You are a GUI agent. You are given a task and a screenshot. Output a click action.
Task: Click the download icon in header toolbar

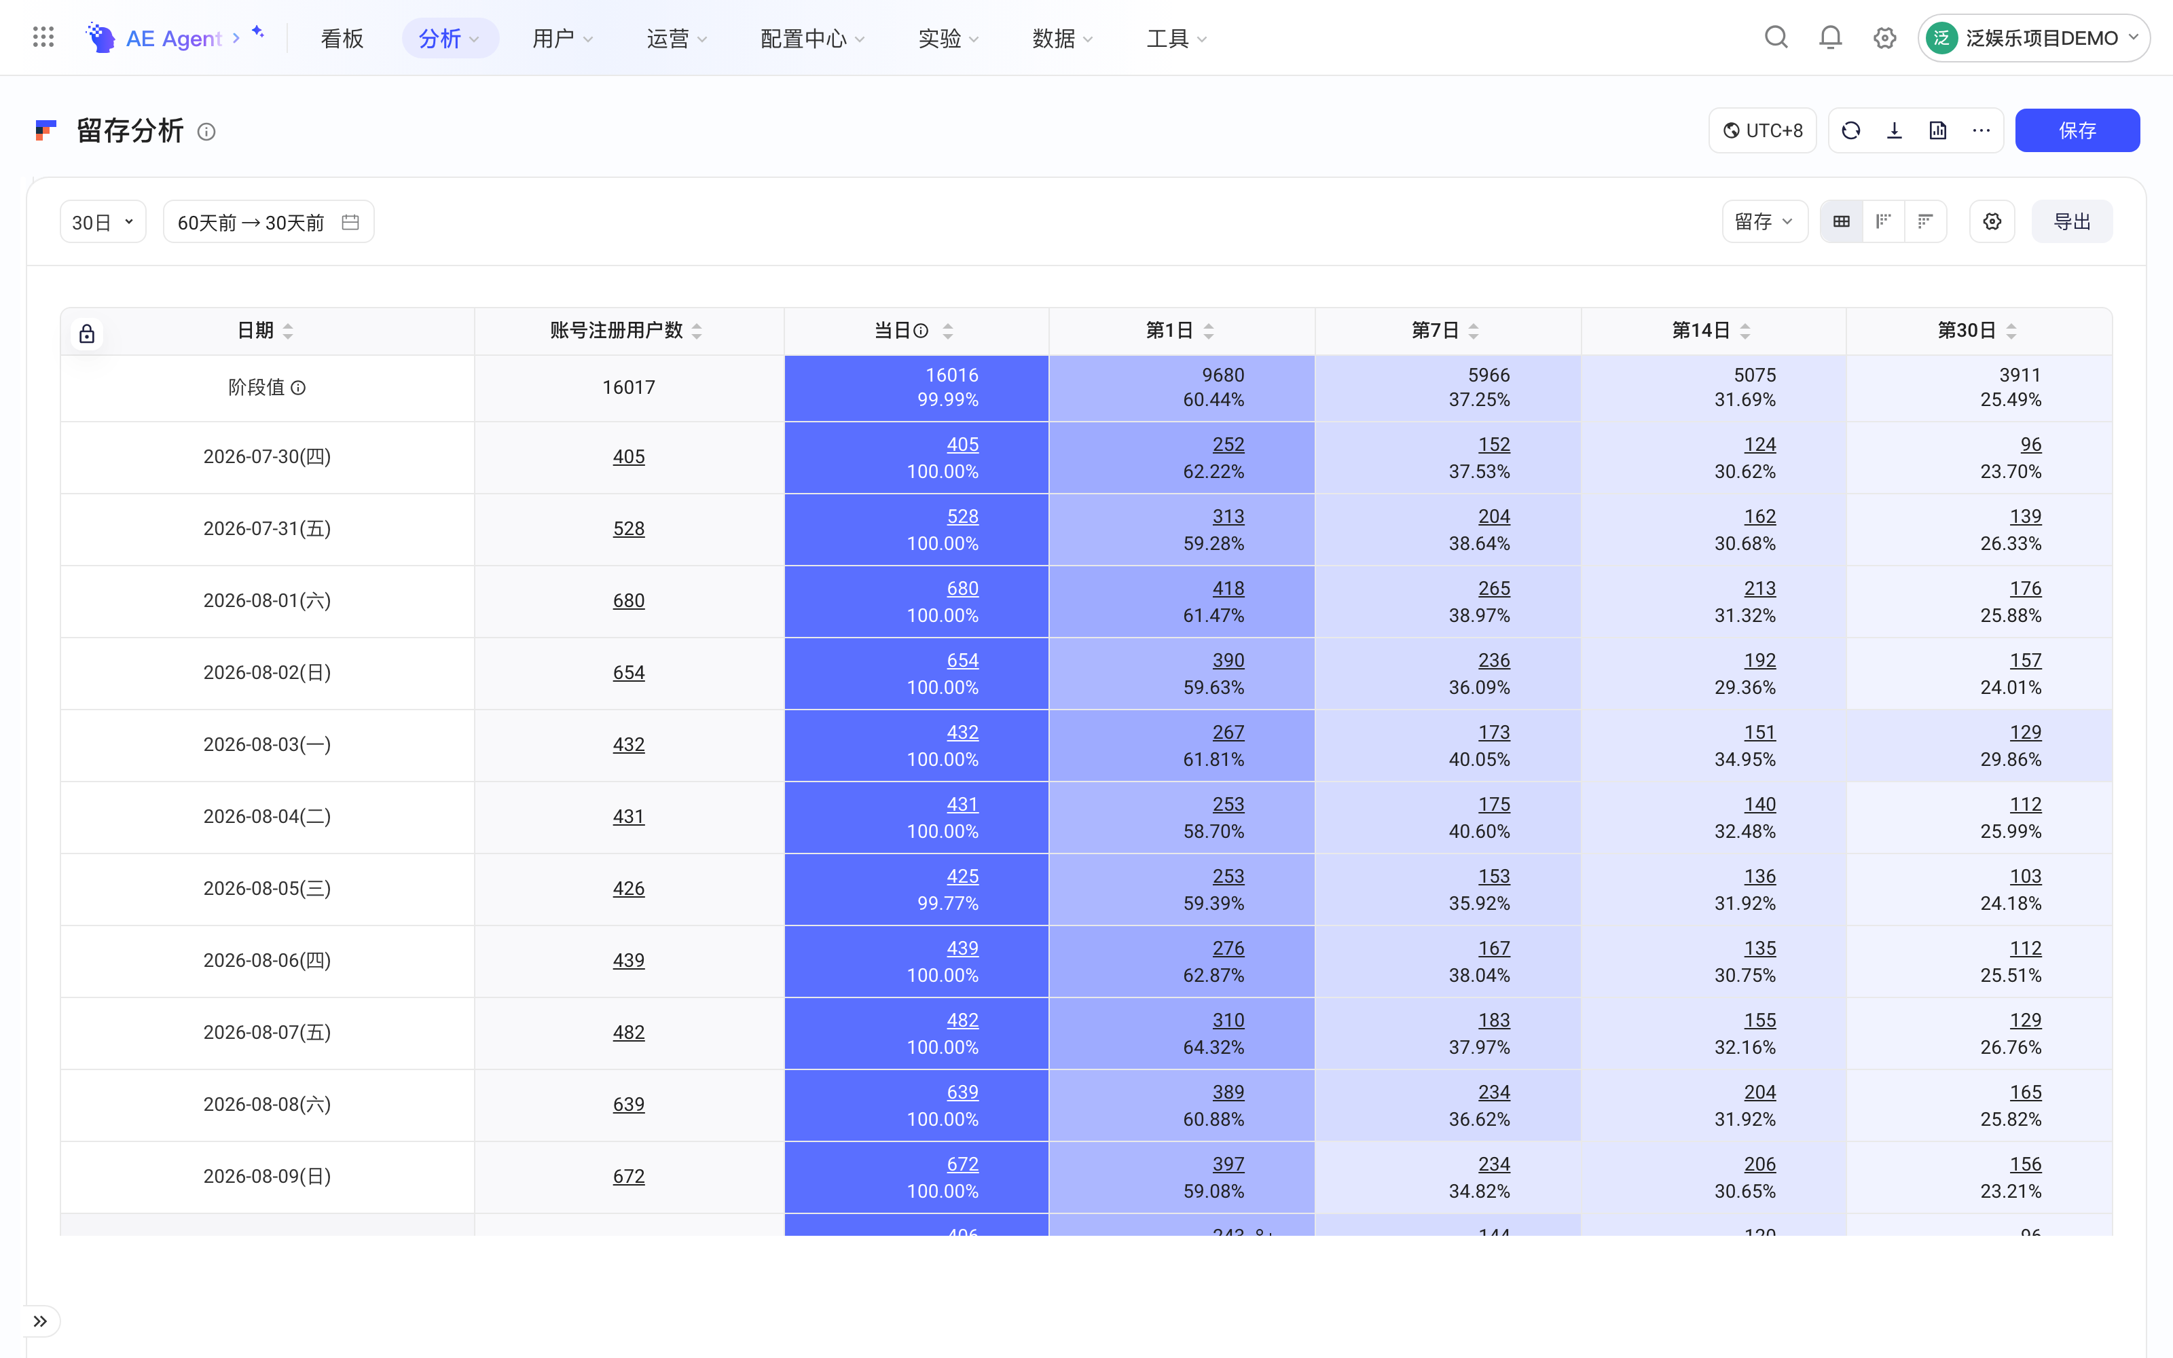tap(1895, 131)
